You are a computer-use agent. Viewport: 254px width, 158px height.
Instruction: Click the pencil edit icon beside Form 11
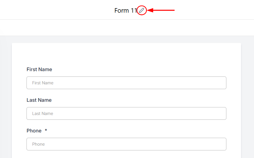click(142, 11)
